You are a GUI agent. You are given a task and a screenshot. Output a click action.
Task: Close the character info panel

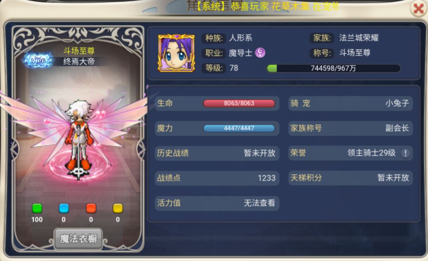pos(418,9)
